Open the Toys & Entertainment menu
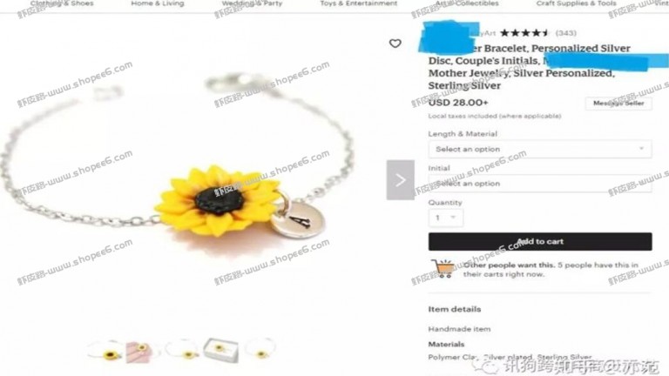The image size is (669, 376). coord(358,3)
